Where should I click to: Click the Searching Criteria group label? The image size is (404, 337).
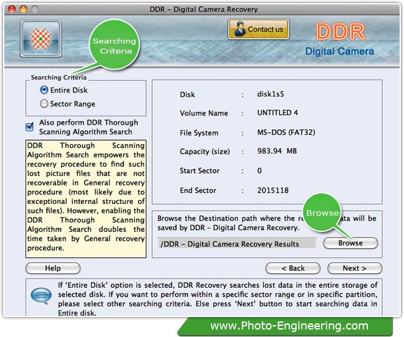(59, 77)
